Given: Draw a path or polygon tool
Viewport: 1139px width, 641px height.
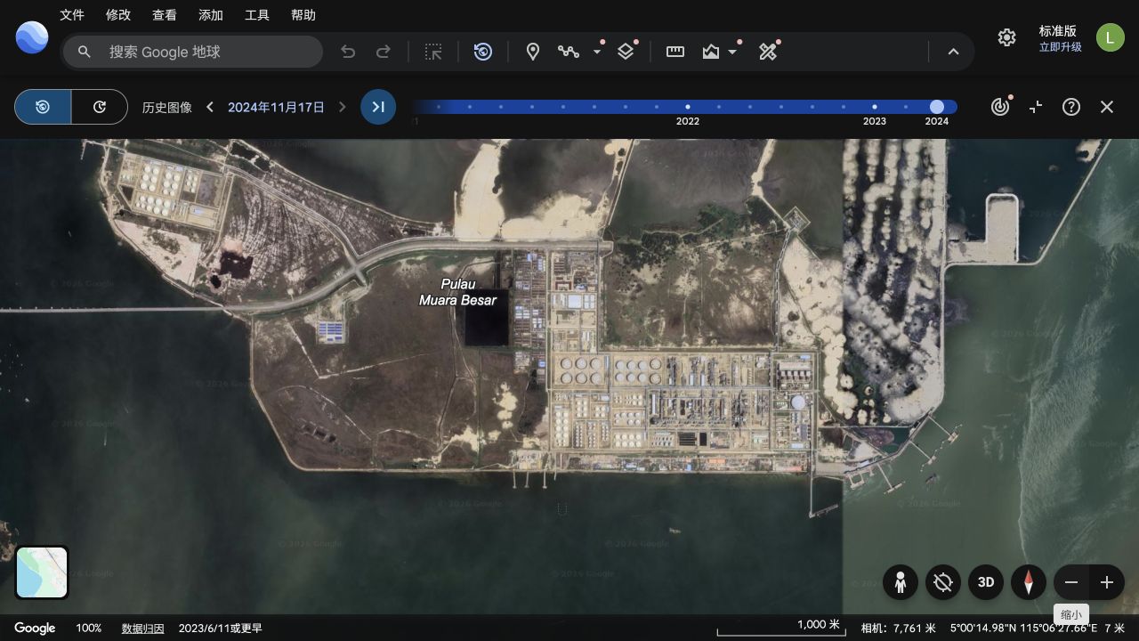Looking at the screenshot, I should [569, 52].
